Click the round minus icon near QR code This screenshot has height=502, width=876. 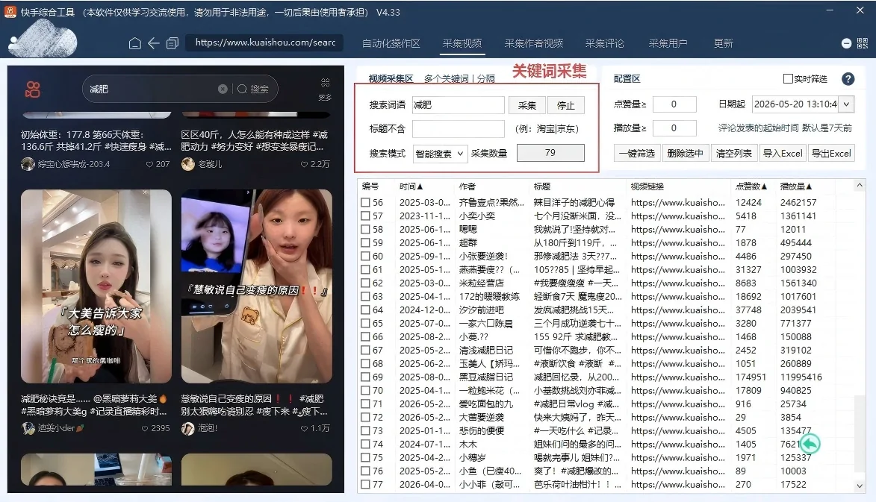[846, 43]
